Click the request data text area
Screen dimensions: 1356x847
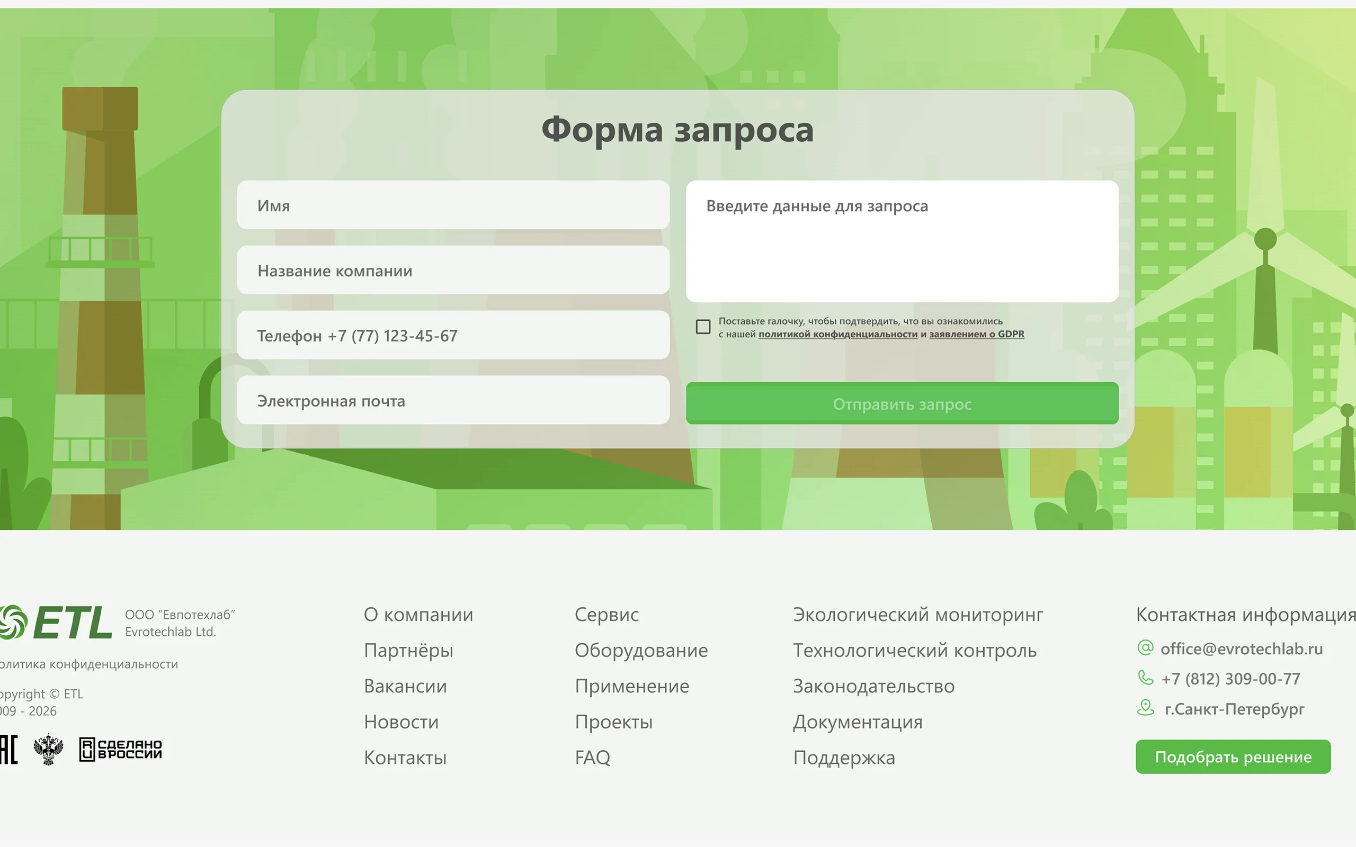(x=902, y=241)
